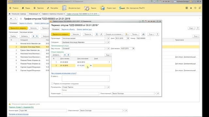Expand the Ответственный dropdown in dialog
This screenshot has height=117, width=209.
pyautogui.click(x=155, y=94)
